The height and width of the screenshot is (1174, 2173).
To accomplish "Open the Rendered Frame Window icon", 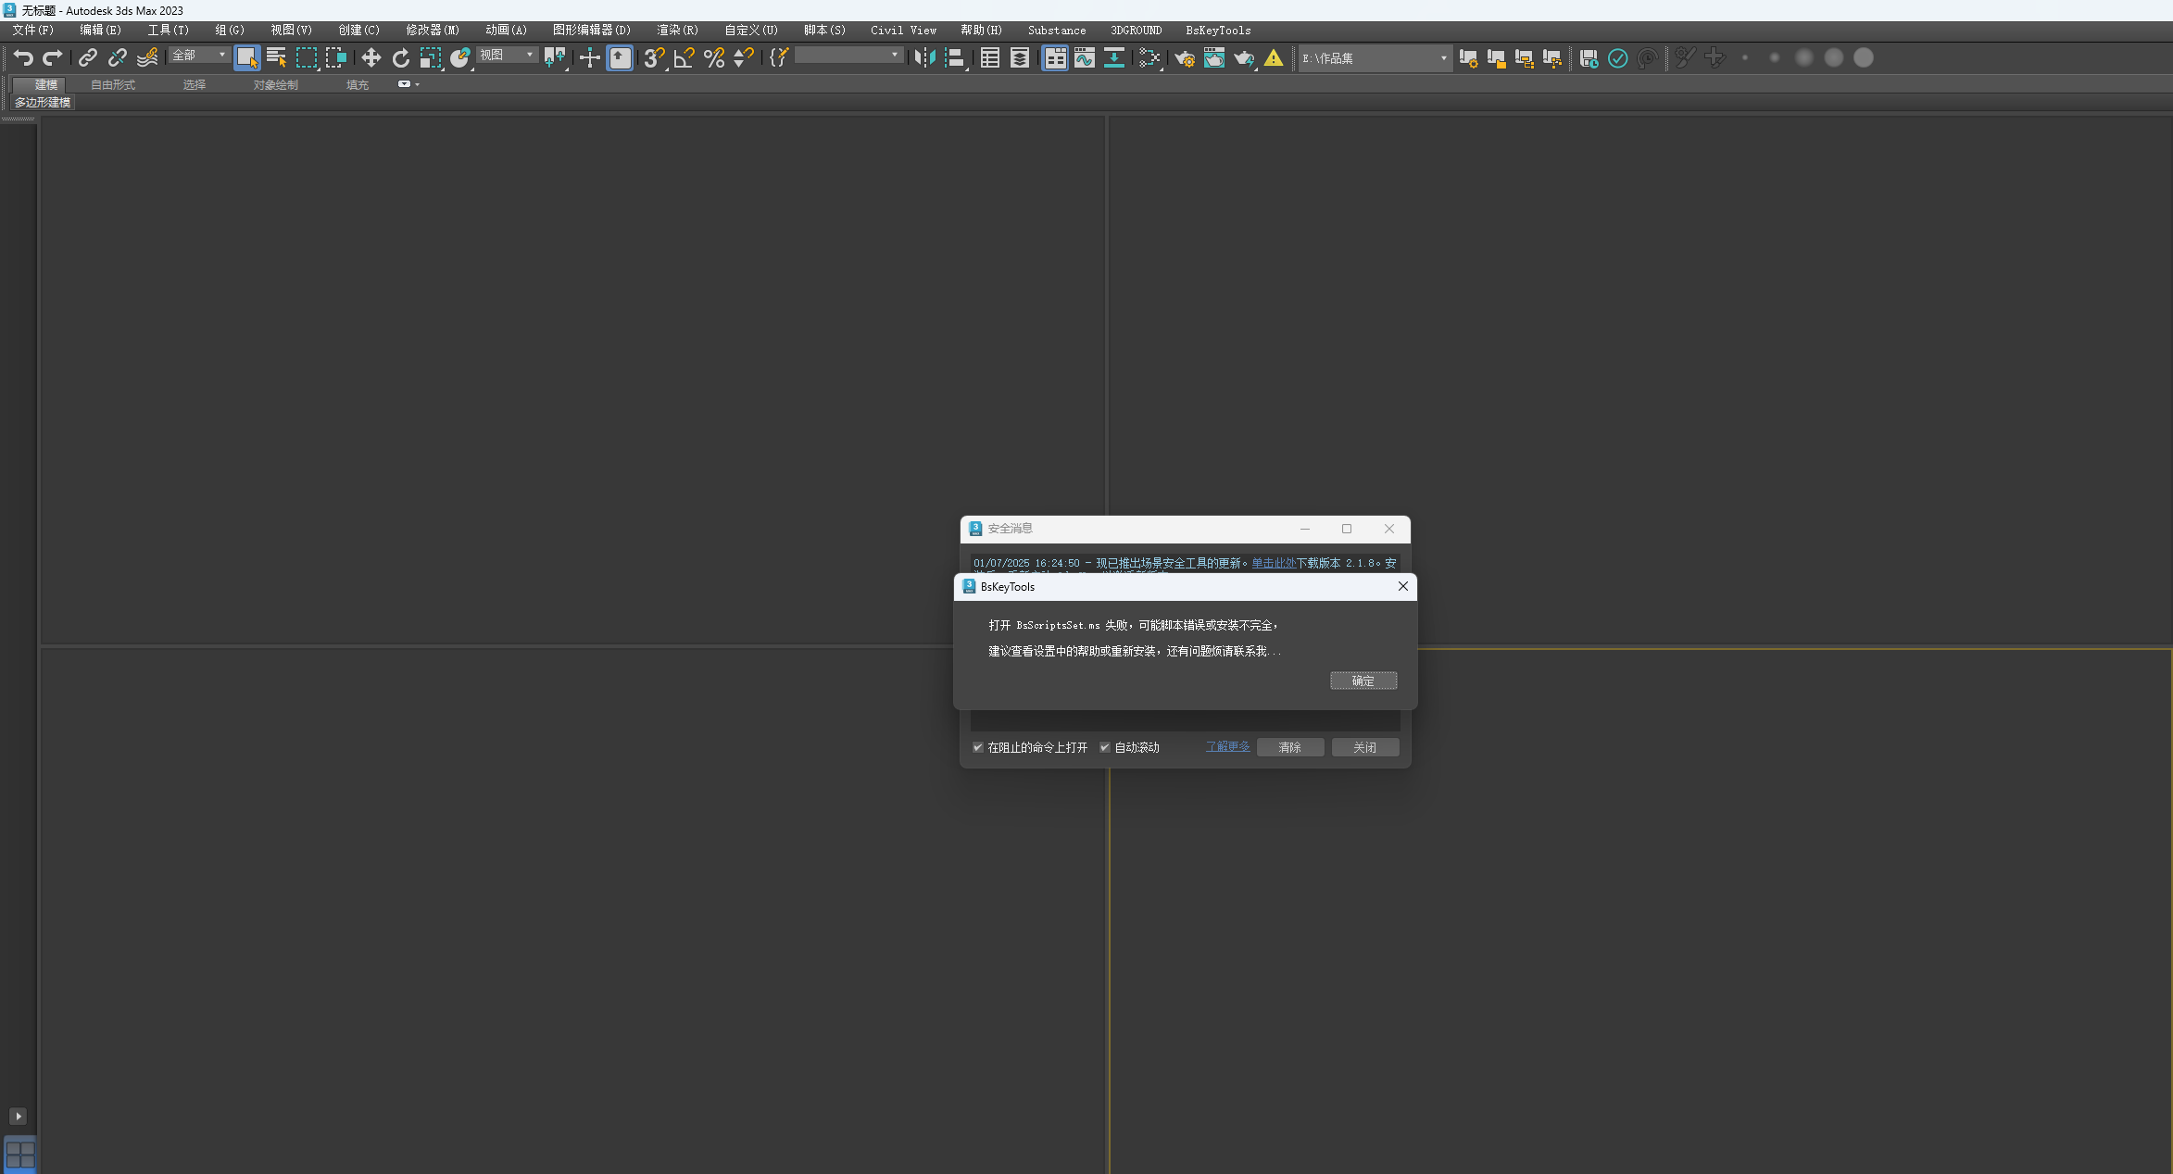I will coord(1214,58).
